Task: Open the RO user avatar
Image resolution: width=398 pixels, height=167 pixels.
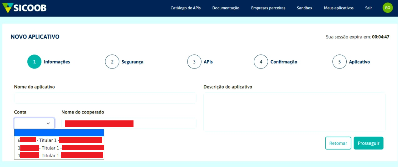Action: [388, 8]
